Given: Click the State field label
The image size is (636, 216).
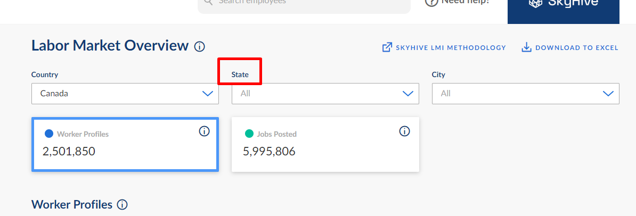Looking at the screenshot, I should 240,74.
